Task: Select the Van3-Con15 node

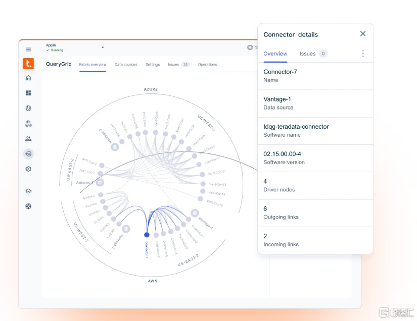Action: coord(201,198)
